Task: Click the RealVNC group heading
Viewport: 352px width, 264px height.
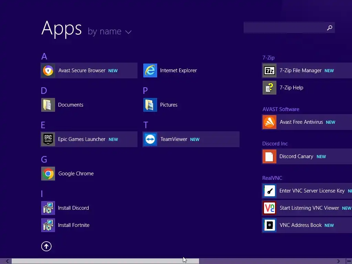Action: click(272, 178)
